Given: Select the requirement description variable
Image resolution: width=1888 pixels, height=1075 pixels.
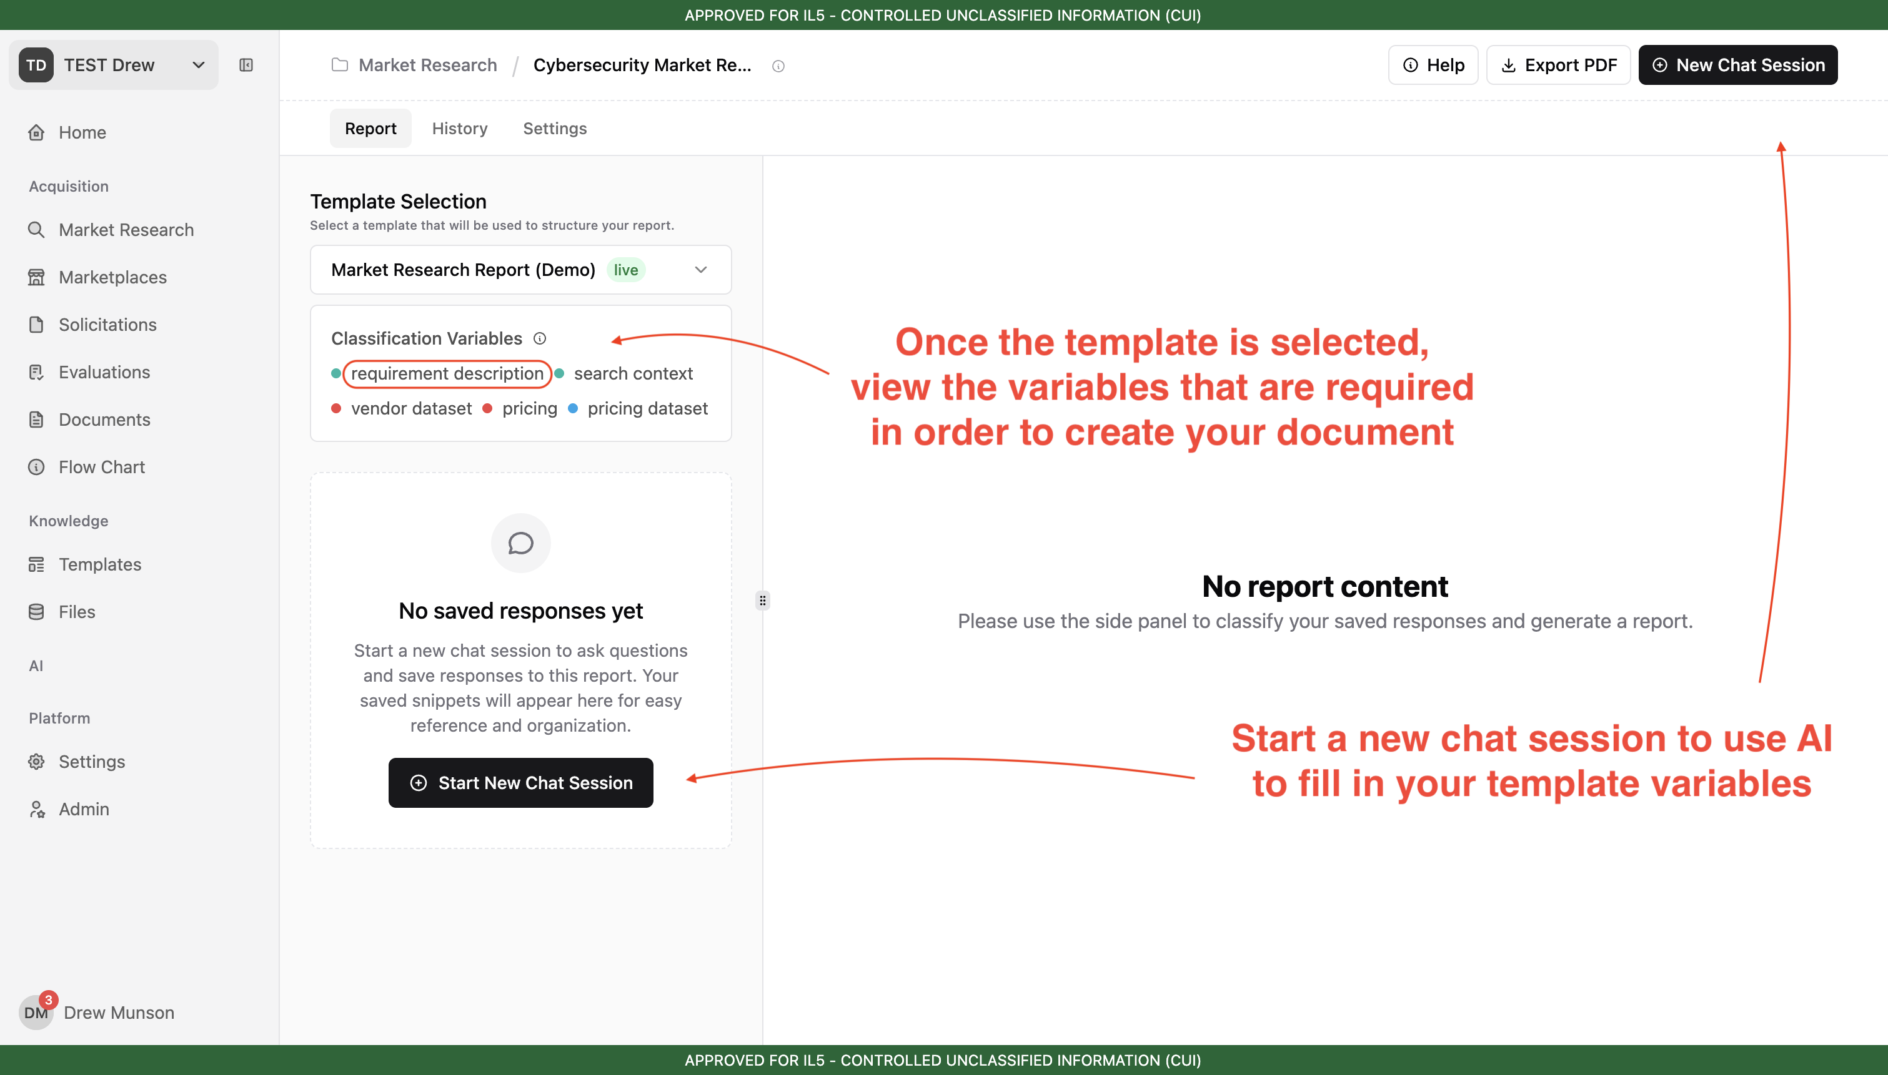Looking at the screenshot, I should 447,373.
